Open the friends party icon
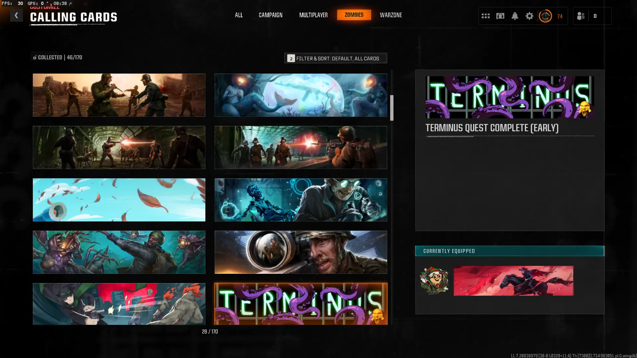Viewport: 637px width, 358px height. pyautogui.click(x=581, y=16)
